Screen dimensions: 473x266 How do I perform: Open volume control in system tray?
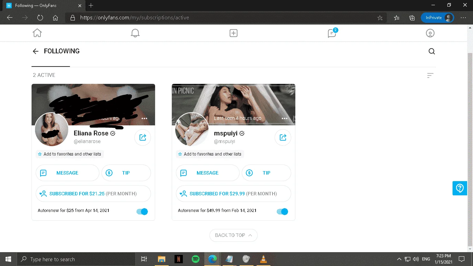[416, 259]
